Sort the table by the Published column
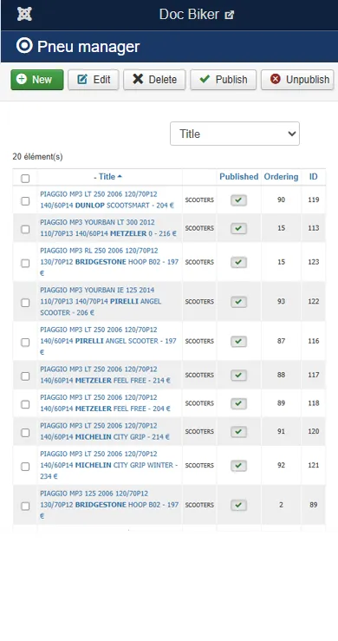338x641 pixels. (239, 177)
